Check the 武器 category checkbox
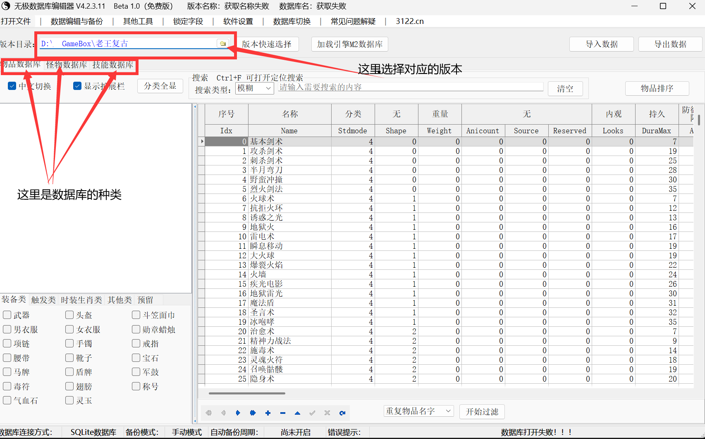The height and width of the screenshot is (439, 705). tap(7, 315)
